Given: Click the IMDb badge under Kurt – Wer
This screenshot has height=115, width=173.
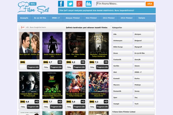Looking at the screenshot, I should pyautogui.click(x=69, y=62).
